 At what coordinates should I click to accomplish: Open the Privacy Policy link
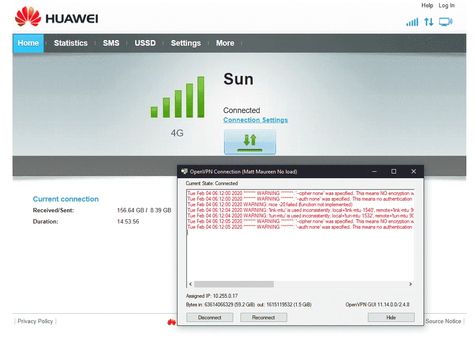click(x=35, y=321)
